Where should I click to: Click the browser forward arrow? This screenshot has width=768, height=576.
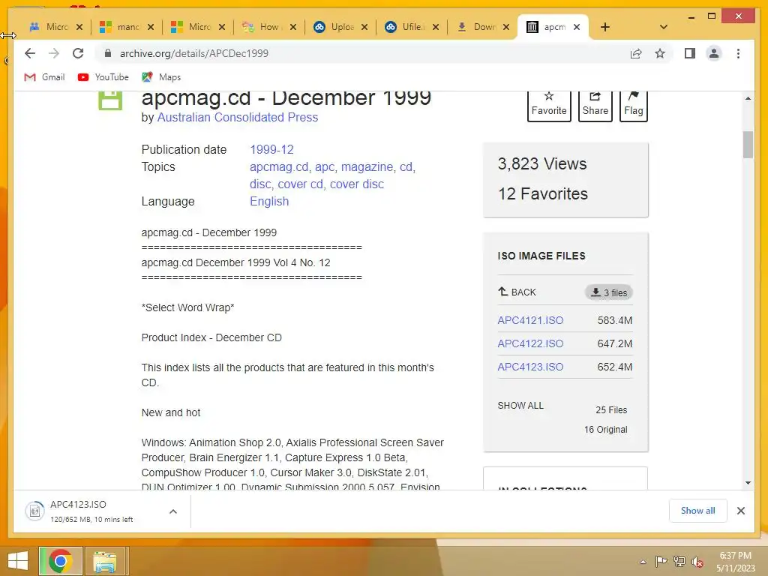pos(54,53)
